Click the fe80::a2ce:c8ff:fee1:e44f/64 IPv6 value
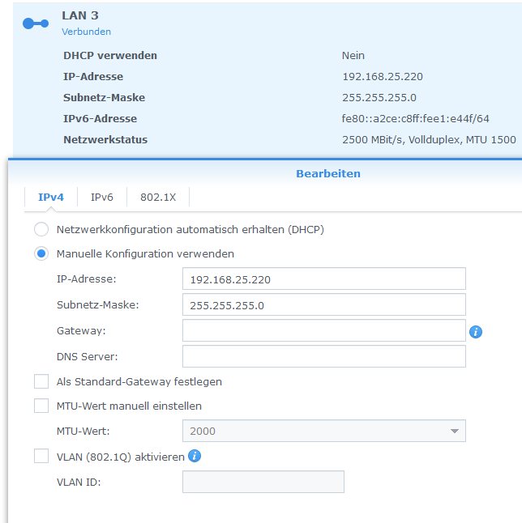 click(416, 119)
